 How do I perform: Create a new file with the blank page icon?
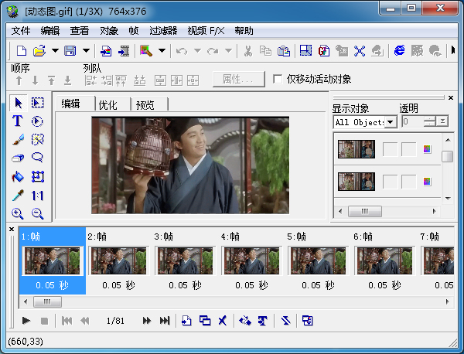point(22,51)
